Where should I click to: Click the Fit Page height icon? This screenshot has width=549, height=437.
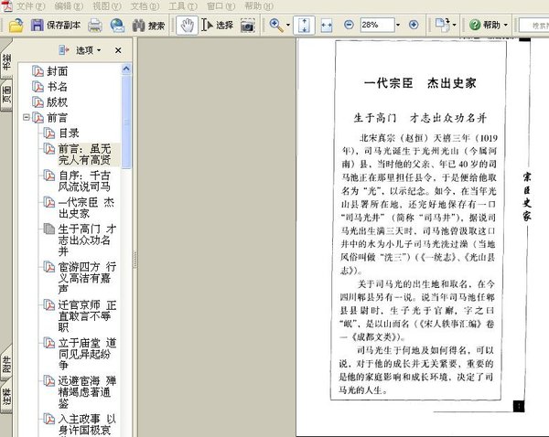[305, 25]
